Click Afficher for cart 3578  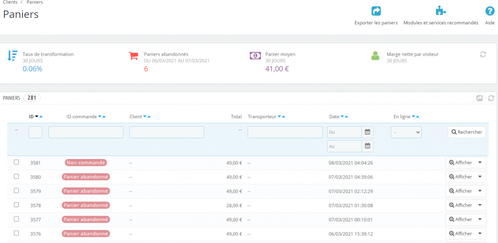tap(461, 205)
